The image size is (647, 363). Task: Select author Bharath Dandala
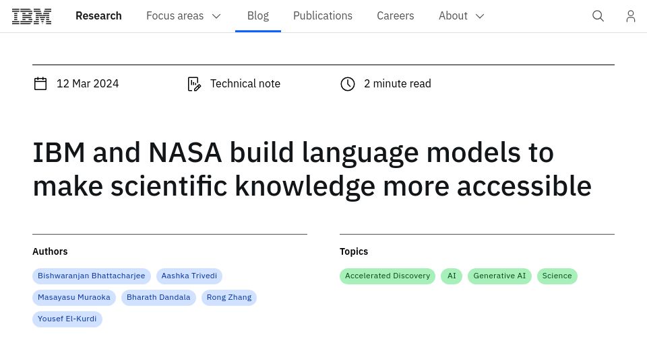point(158,297)
